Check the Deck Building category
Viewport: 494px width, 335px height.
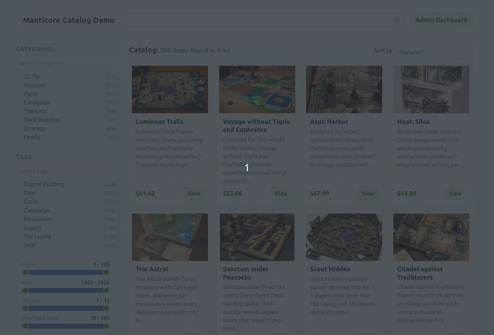click(x=18, y=119)
